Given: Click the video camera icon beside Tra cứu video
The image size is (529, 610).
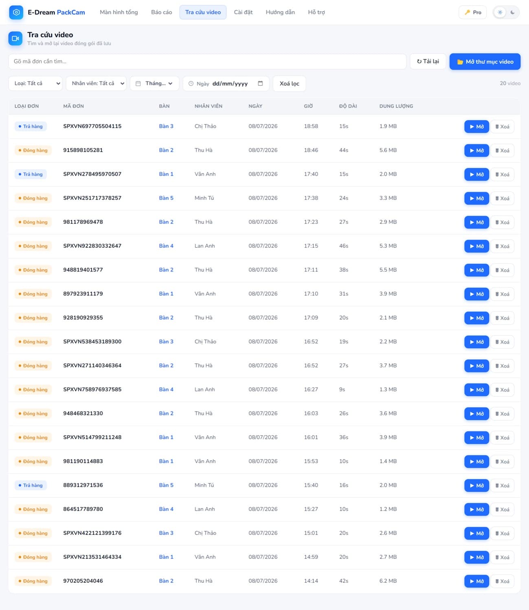Looking at the screenshot, I should 15,39.
